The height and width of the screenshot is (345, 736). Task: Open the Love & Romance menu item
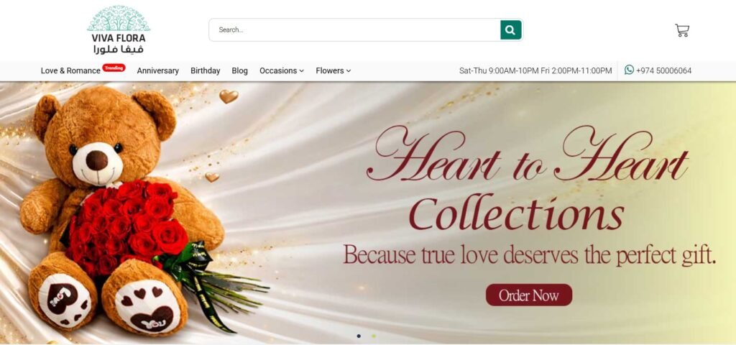tap(70, 71)
